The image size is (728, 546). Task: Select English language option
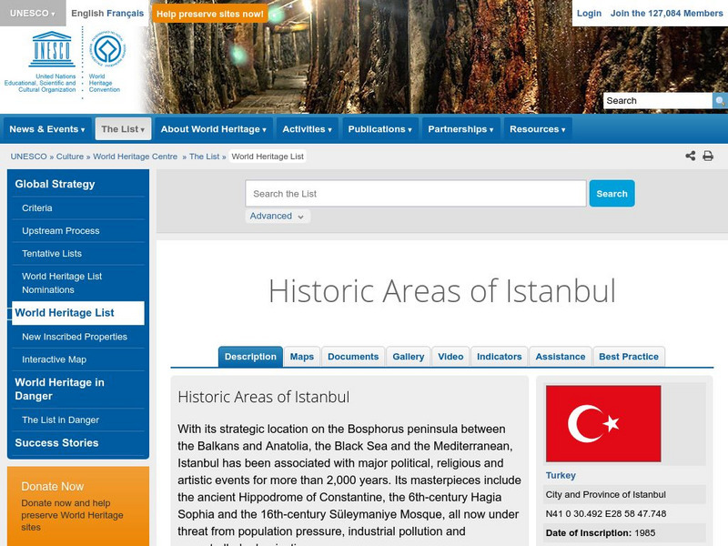click(87, 14)
